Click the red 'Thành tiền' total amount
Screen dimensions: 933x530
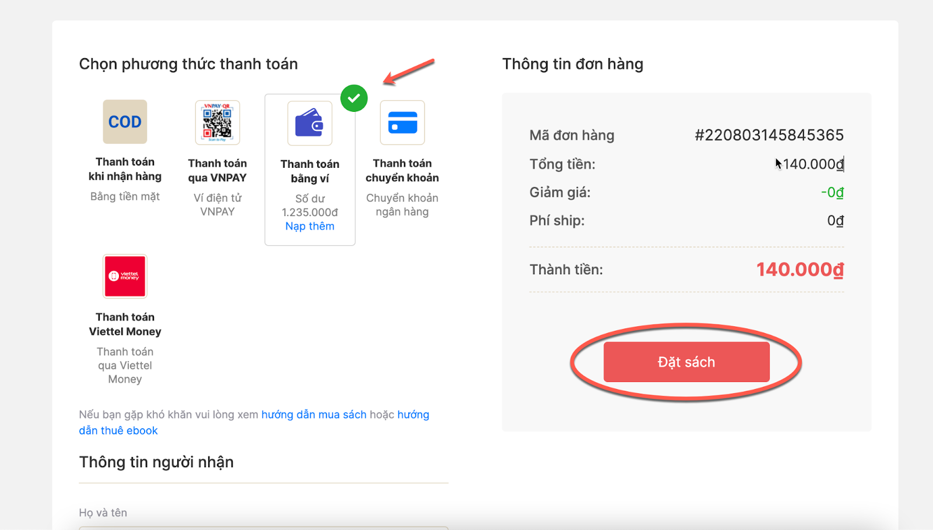[800, 270]
